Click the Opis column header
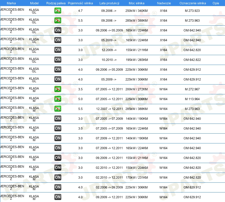This screenshot has width=225, height=202. [x=216, y=3]
